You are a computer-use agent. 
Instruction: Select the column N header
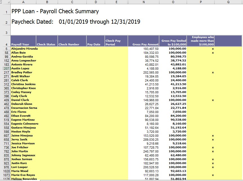click(143, 2)
